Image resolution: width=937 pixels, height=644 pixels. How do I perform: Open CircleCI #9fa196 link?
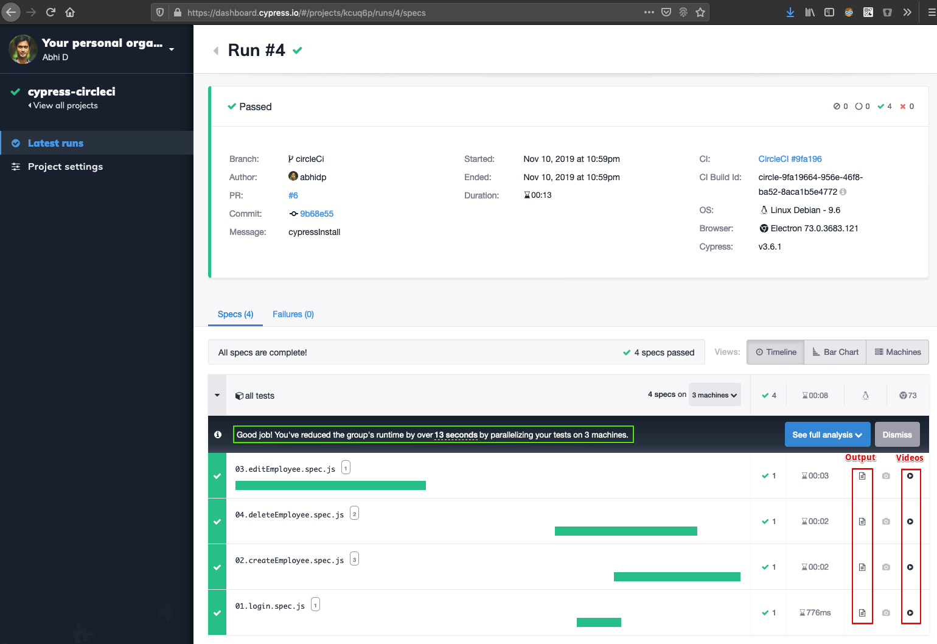point(790,159)
